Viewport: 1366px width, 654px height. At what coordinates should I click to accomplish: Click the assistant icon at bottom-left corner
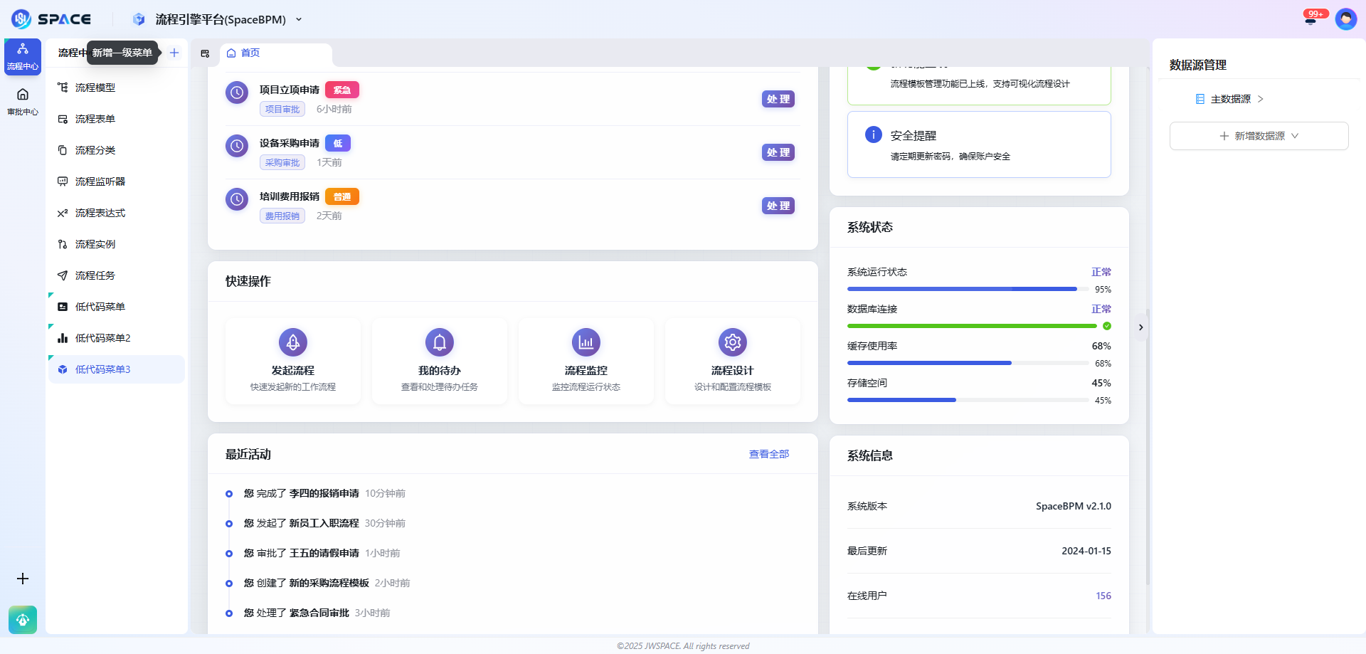pyautogui.click(x=23, y=620)
